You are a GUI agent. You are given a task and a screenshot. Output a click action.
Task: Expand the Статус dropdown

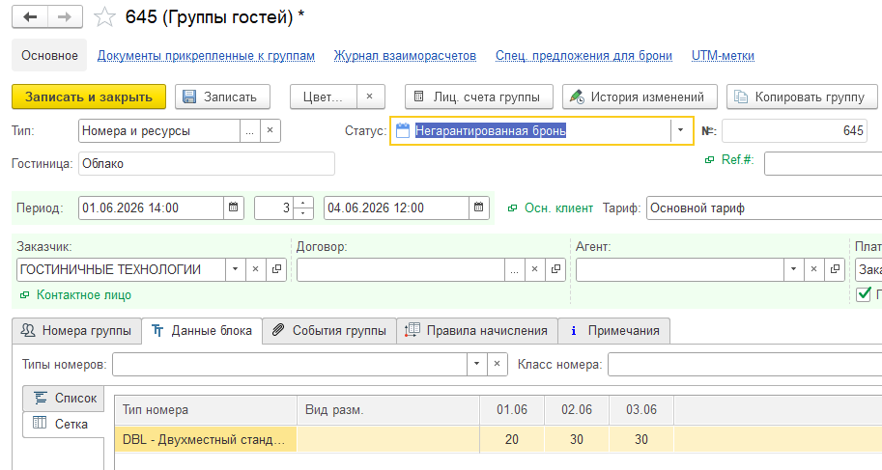(680, 130)
